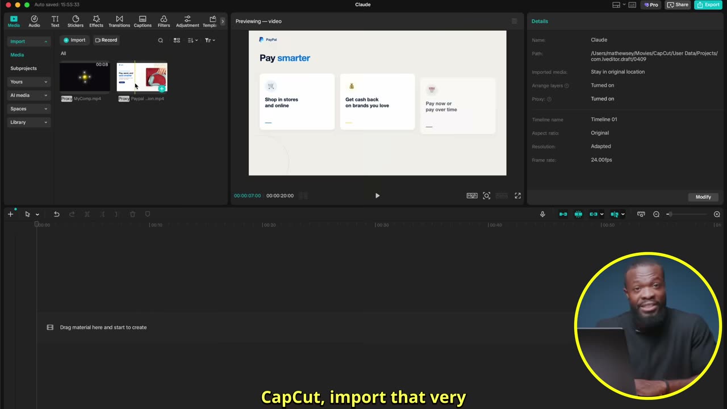Undo the last action
This screenshot has width=727, height=409.
tap(57, 214)
